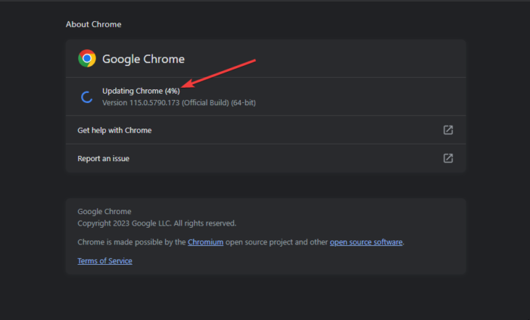Click external link icon for Report an issue
Image resolution: width=530 pixels, height=320 pixels.
pyautogui.click(x=448, y=158)
